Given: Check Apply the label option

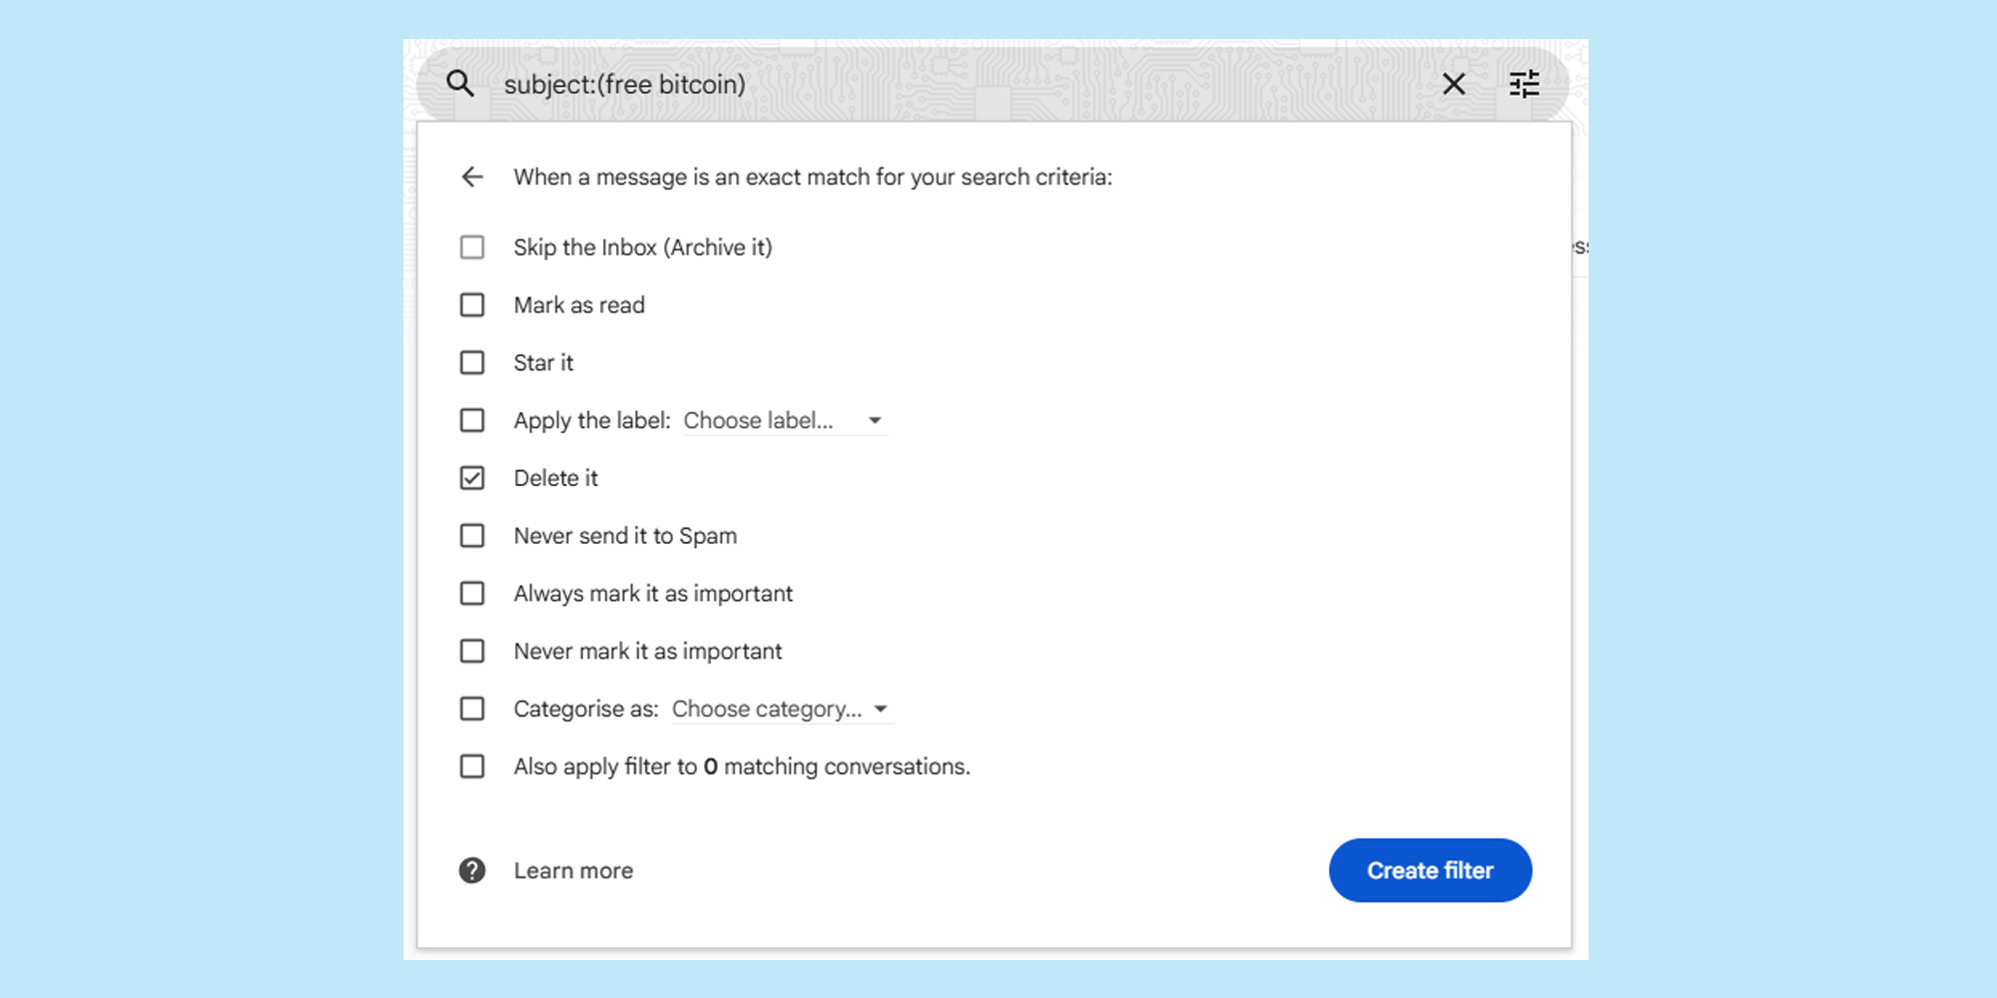Looking at the screenshot, I should 471,420.
